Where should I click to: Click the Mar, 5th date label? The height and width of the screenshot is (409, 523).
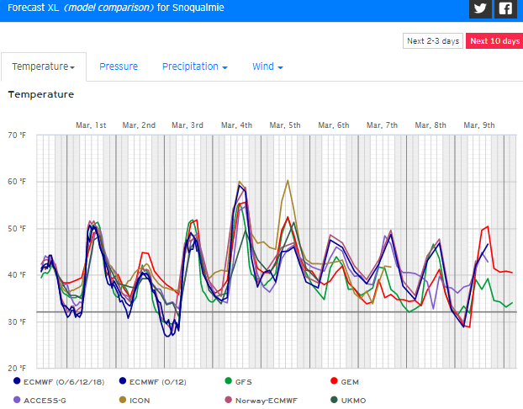(284, 125)
